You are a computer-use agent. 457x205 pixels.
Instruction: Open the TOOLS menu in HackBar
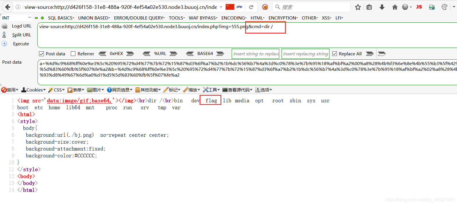[177, 18]
